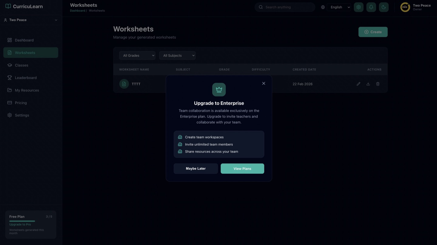The height and width of the screenshot is (245, 437).
Task: Delete the TTTT worksheet with trash icon
Action: [x=378, y=84]
